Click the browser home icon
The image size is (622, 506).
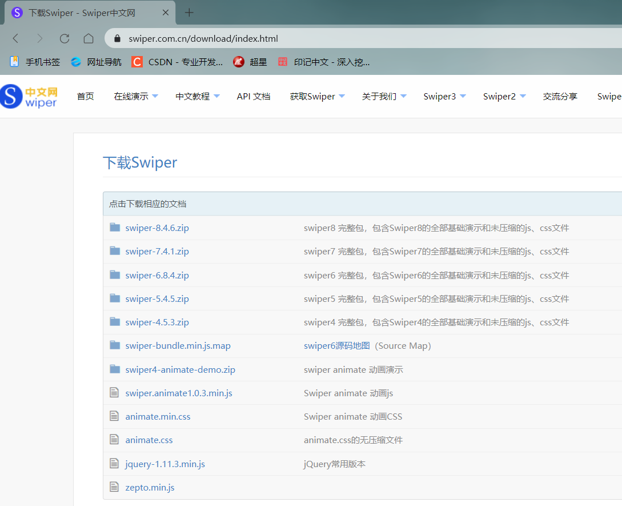coord(88,38)
